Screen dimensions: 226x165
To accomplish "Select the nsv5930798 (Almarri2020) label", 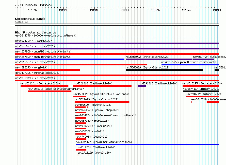I will [x=93, y=126].
